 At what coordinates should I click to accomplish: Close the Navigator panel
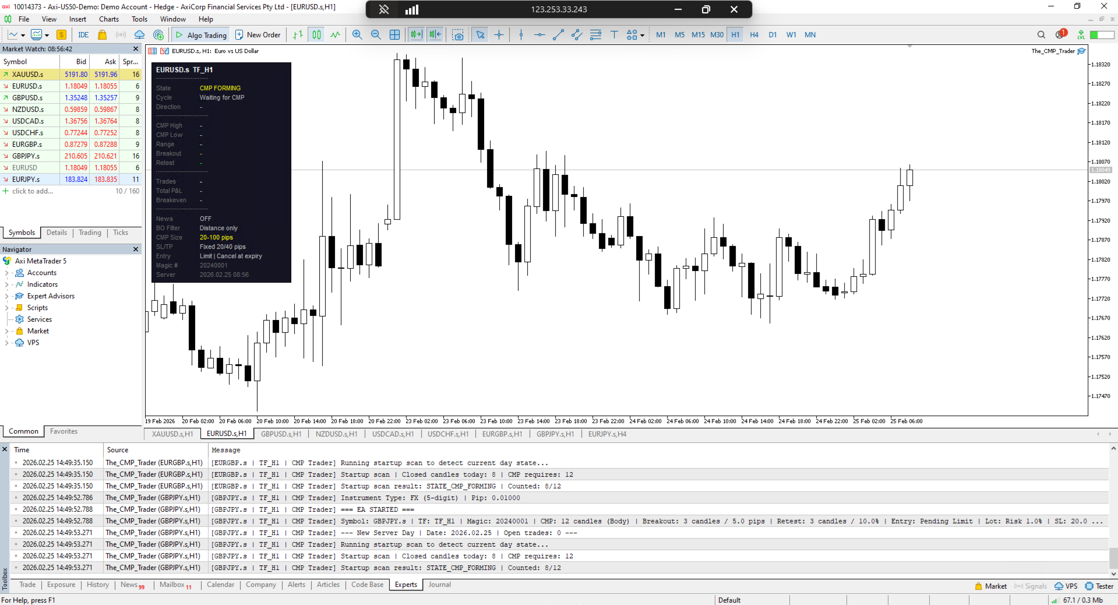(136, 249)
